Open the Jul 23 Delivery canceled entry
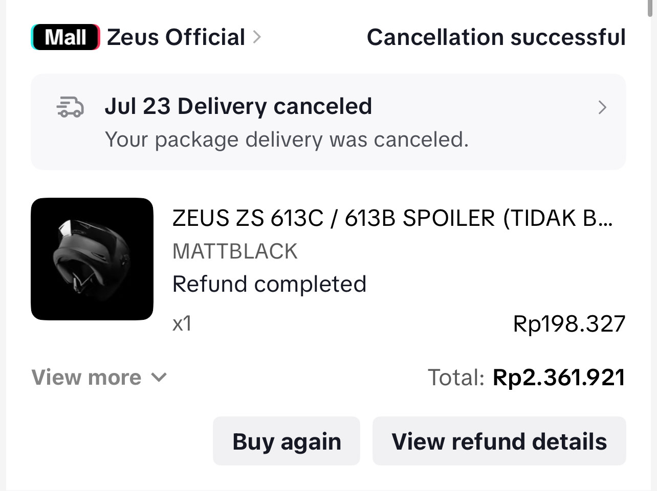The image size is (657, 491). click(238, 106)
